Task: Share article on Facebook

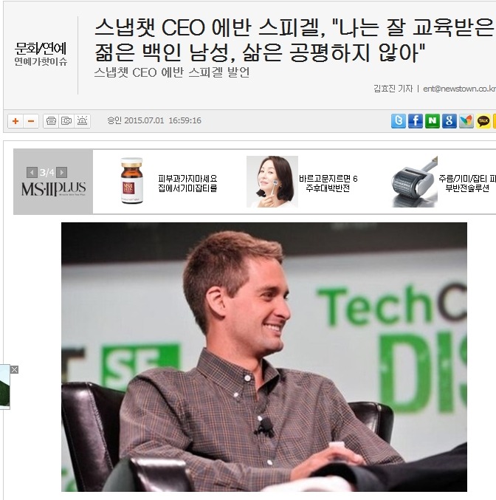Action: pyautogui.click(x=416, y=121)
